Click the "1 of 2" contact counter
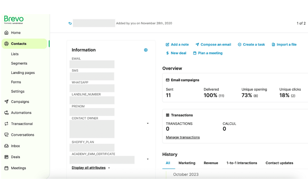The width and height of the screenshot is (308, 193). (x=301, y=23)
